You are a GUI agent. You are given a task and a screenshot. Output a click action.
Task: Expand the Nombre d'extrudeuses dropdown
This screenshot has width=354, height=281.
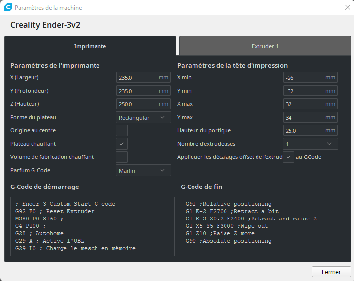[x=310, y=144]
